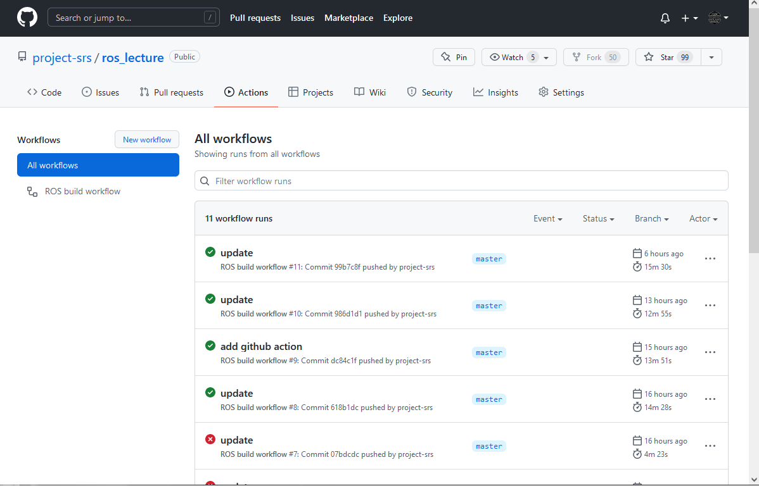
Task: Click New workflow button
Action: click(147, 139)
